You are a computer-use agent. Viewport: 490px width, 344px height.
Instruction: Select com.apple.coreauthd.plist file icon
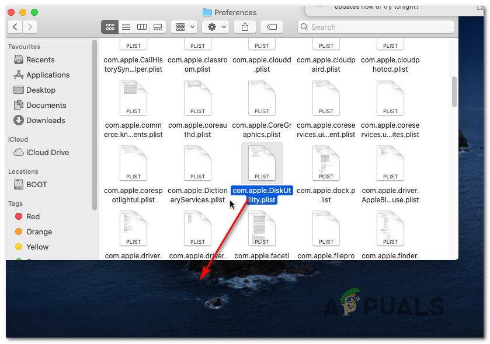click(197, 98)
